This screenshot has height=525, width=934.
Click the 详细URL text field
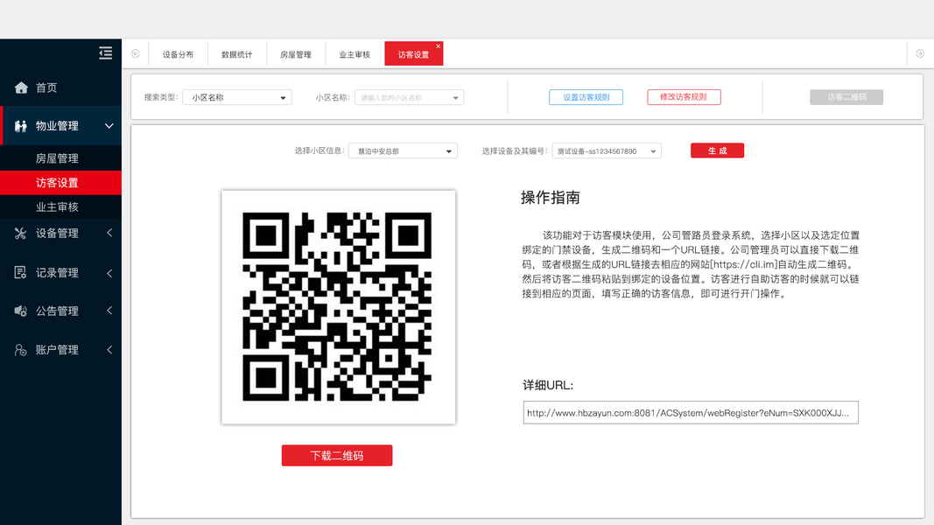coord(691,412)
